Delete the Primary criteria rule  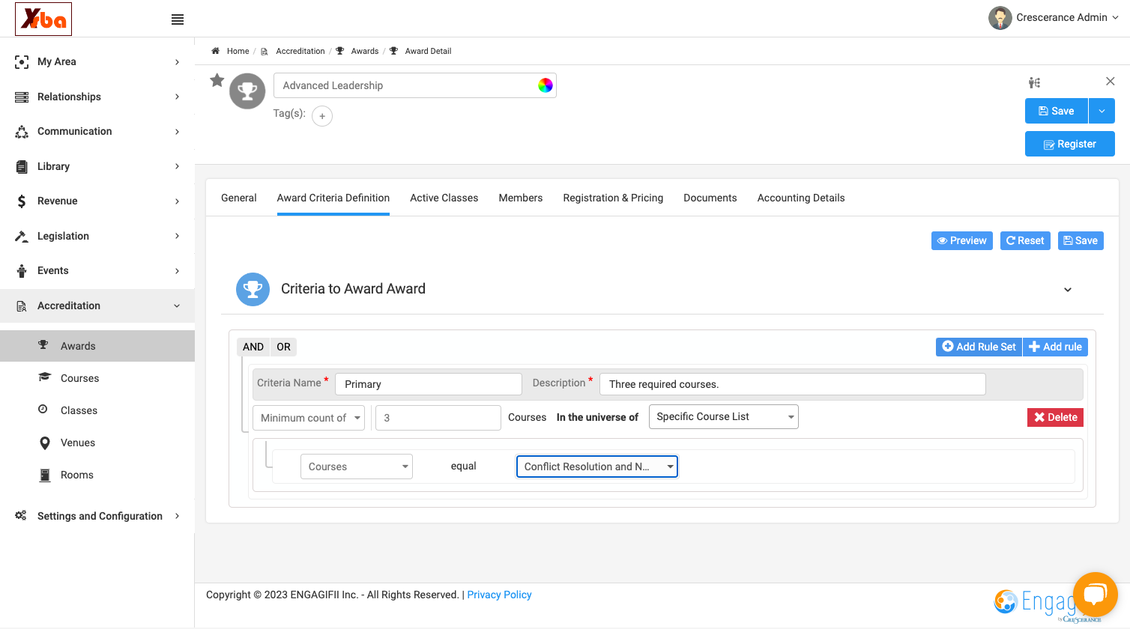1055,417
